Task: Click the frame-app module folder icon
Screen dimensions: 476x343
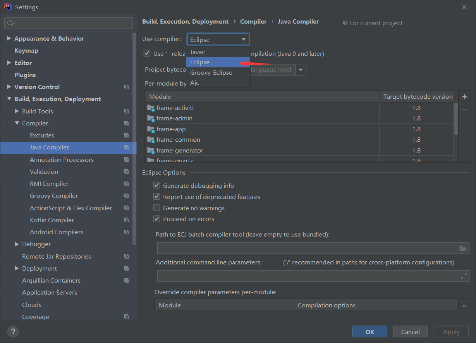Action: coord(151,129)
